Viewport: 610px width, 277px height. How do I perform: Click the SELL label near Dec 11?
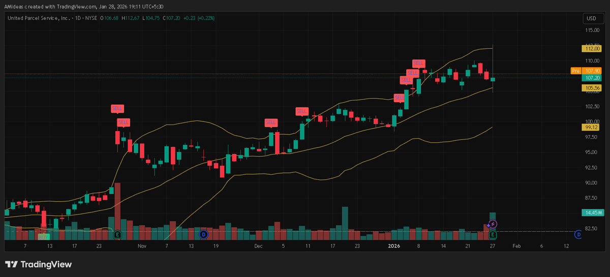point(302,111)
